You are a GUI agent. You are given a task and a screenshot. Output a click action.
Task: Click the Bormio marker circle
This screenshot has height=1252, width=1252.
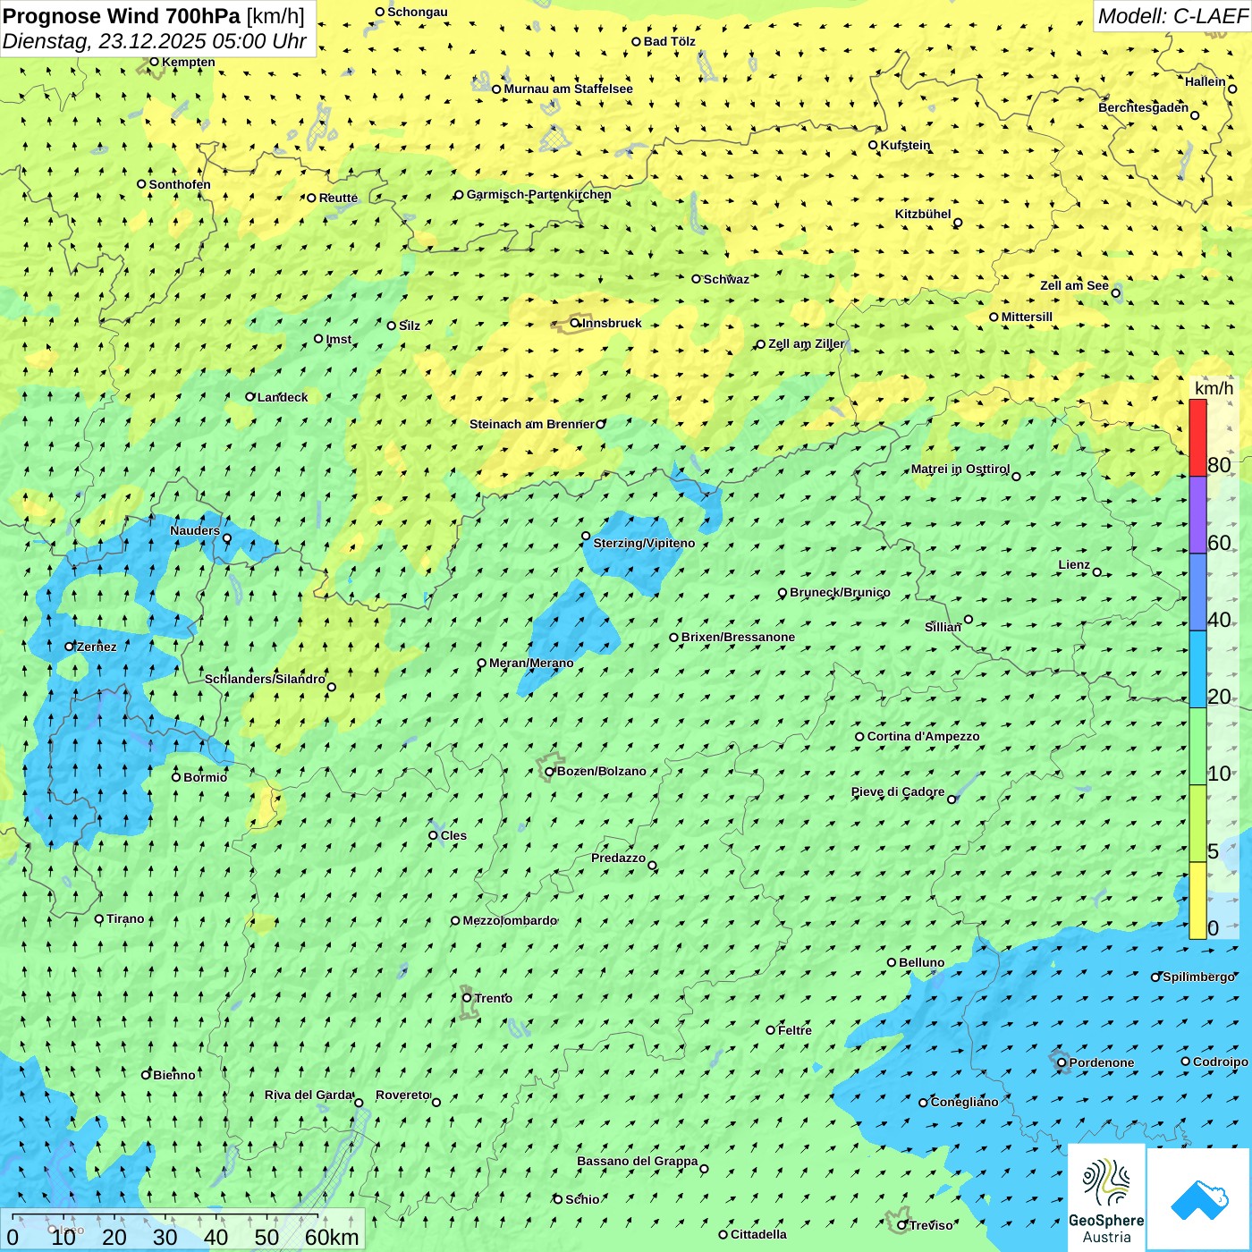176,777
